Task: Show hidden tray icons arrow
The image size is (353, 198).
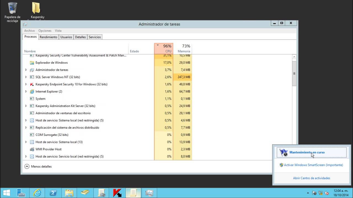Action: tap(308, 193)
